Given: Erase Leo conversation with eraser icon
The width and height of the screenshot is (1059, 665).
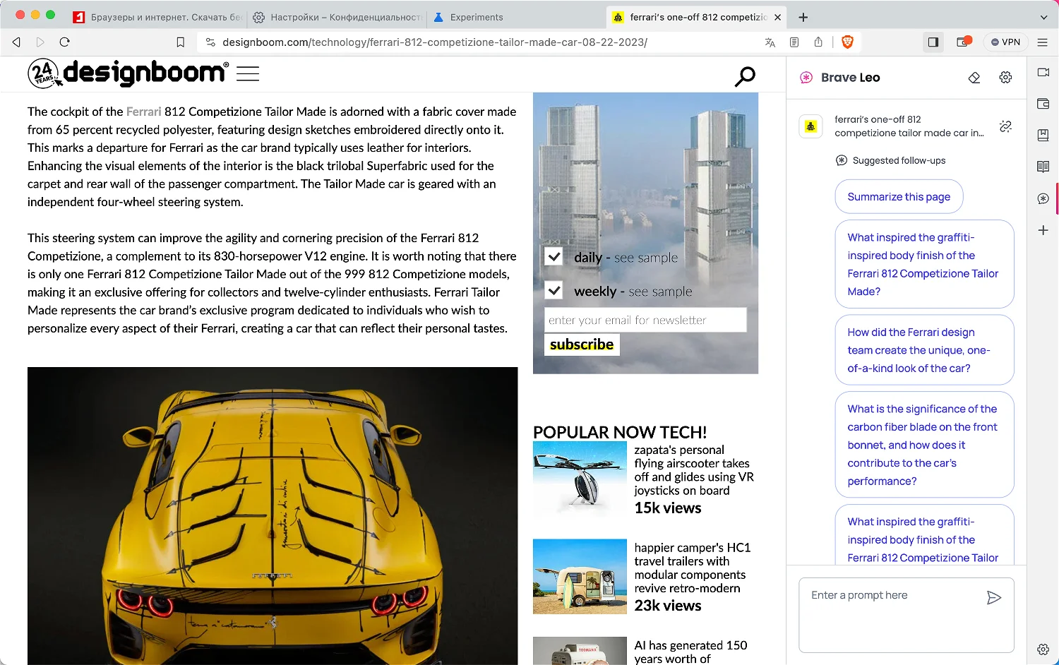Looking at the screenshot, I should 974,78.
